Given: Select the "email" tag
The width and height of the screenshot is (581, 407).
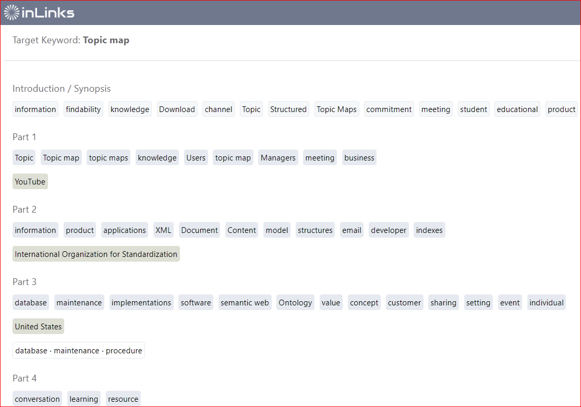Looking at the screenshot, I should (x=352, y=230).
